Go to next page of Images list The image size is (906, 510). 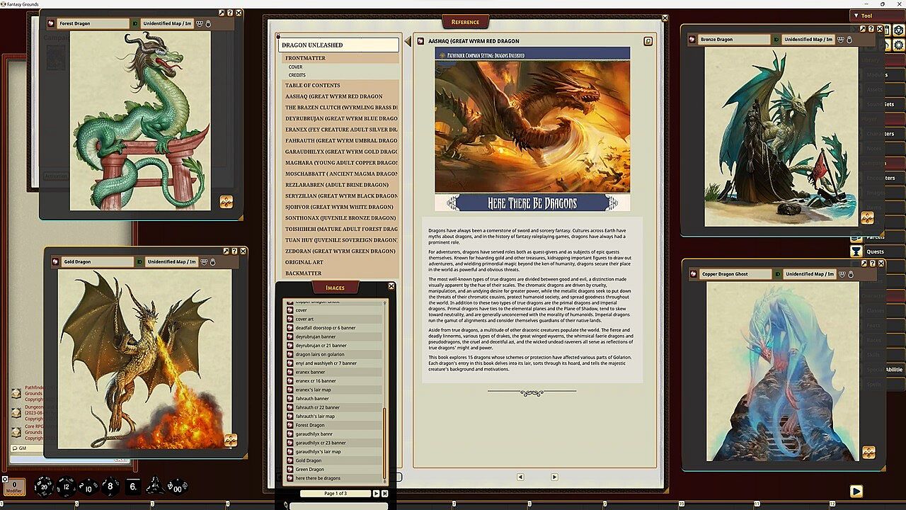tap(376, 493)
